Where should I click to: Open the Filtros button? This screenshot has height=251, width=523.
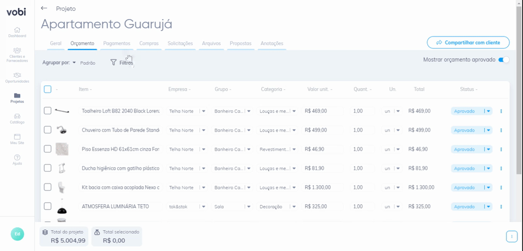pos(121,63)
